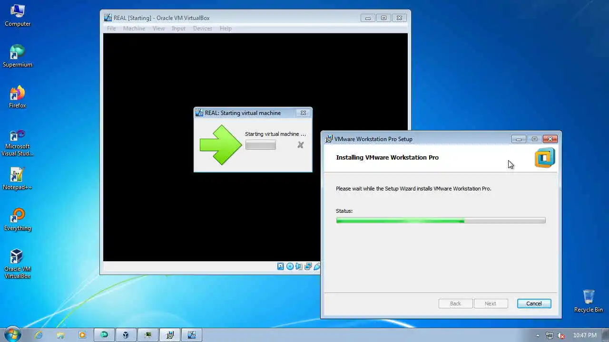
Task: Click the 'Installing VMware Workstation Pro' heading
Action: click(387, 157)
